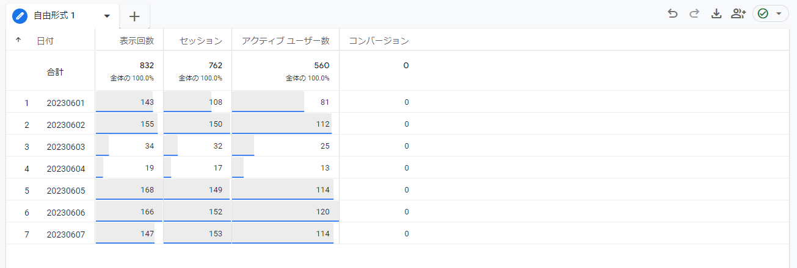The width and height of the screenshot is (797, 268).
Task: Open the data quality status dropdown arrow
Action: click(778, 14)
